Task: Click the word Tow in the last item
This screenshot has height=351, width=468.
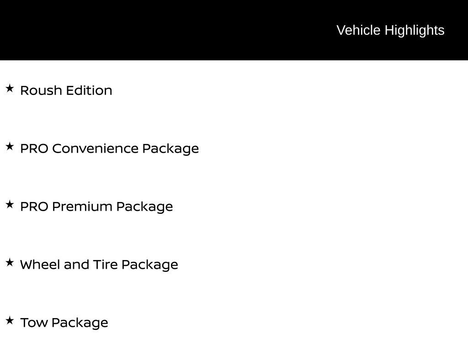Action: [x=34, y=323]
